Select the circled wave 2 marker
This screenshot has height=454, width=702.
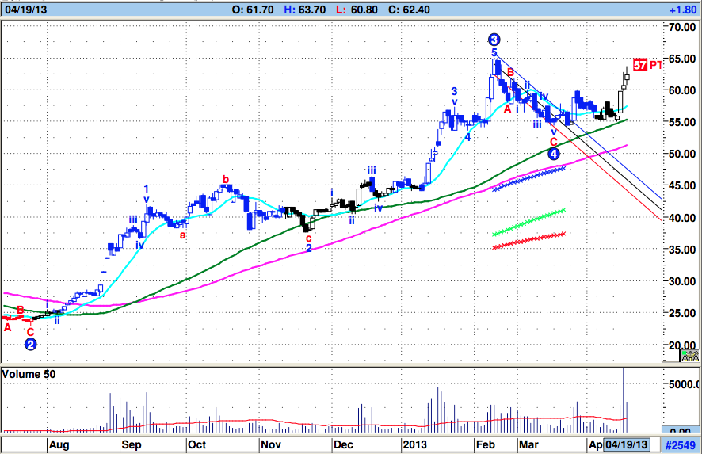point(30,345)
